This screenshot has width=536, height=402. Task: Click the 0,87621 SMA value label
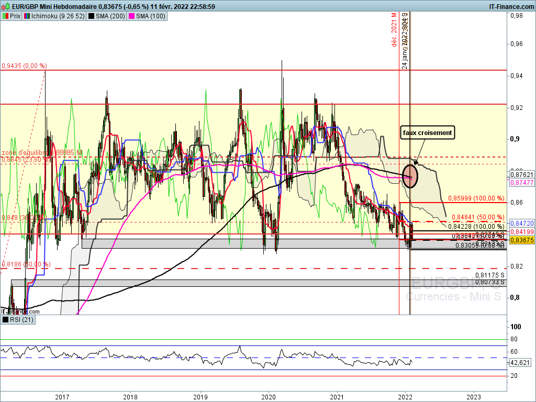(520, 174)
